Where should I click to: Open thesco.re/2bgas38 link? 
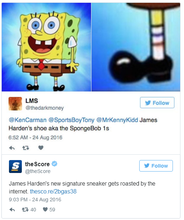(53, 191)
